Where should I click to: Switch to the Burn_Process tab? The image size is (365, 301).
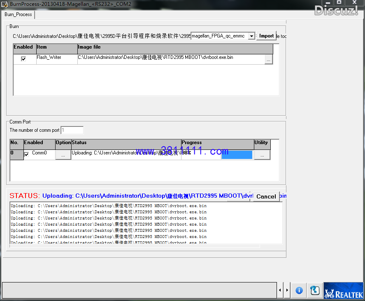(x=18, y=14)
